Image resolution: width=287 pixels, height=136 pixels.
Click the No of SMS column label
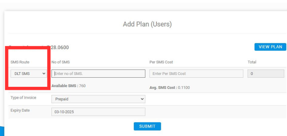(x=60, y=62)
